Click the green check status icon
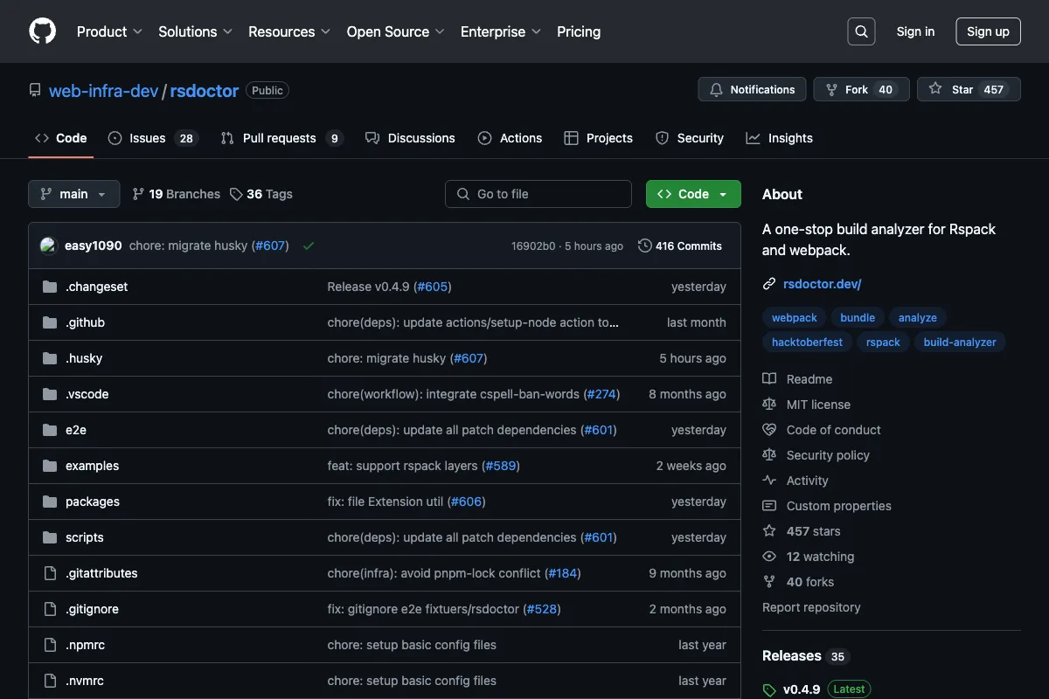This screenshot has width=1049, height=699. click(x=309, y=246)
